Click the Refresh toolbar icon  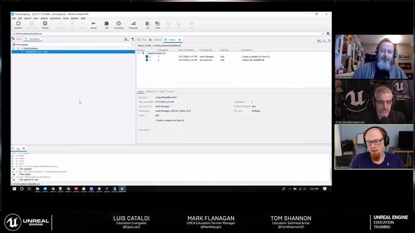[18, 25]
